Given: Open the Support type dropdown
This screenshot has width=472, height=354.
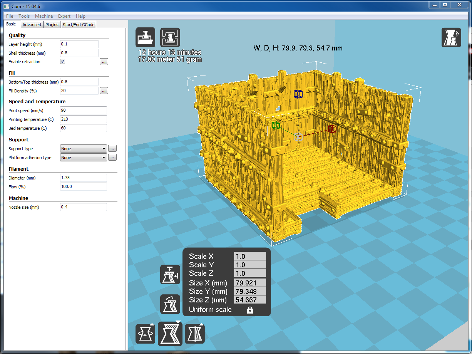Looking at the screenshot, I should coord(84,149).
